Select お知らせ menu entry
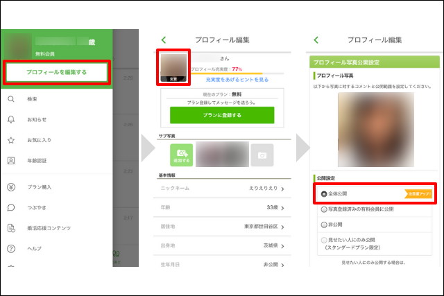This screenshot has width=444, height=296. (37, 120)
